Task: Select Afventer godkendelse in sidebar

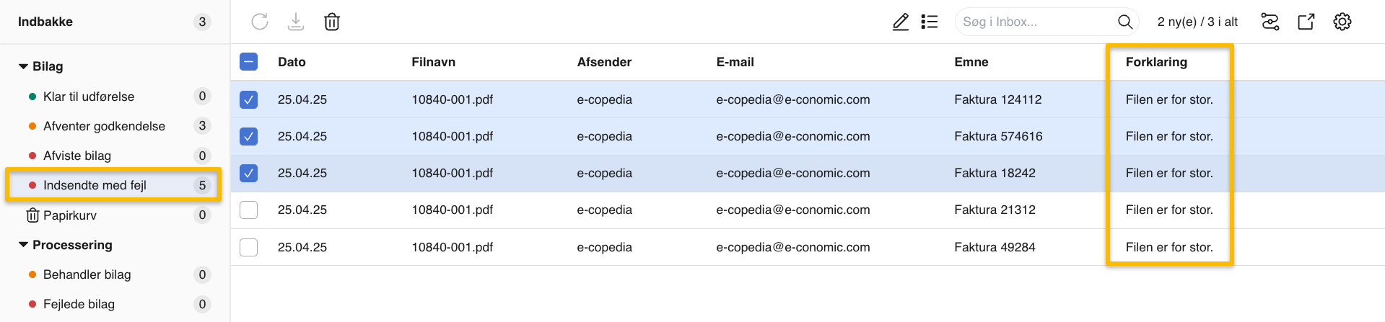Action: point(104,126)
